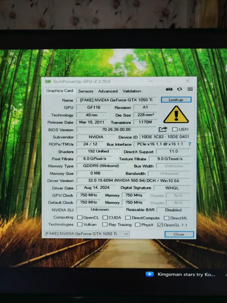The width and height of the screenshot is (227, 303).
Task: Select the Graphics Card tab
Action: (x=60, y=91)
